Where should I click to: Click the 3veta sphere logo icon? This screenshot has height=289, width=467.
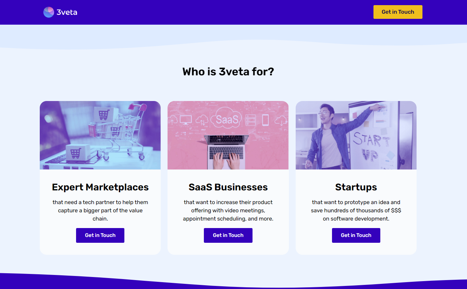[48, 12]
